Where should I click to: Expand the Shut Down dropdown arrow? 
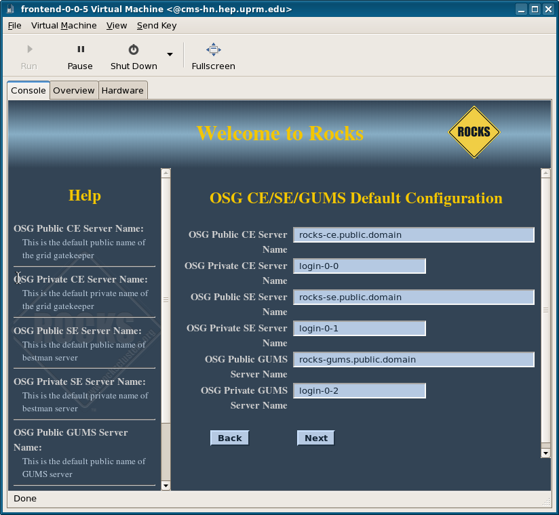[170, 55]
